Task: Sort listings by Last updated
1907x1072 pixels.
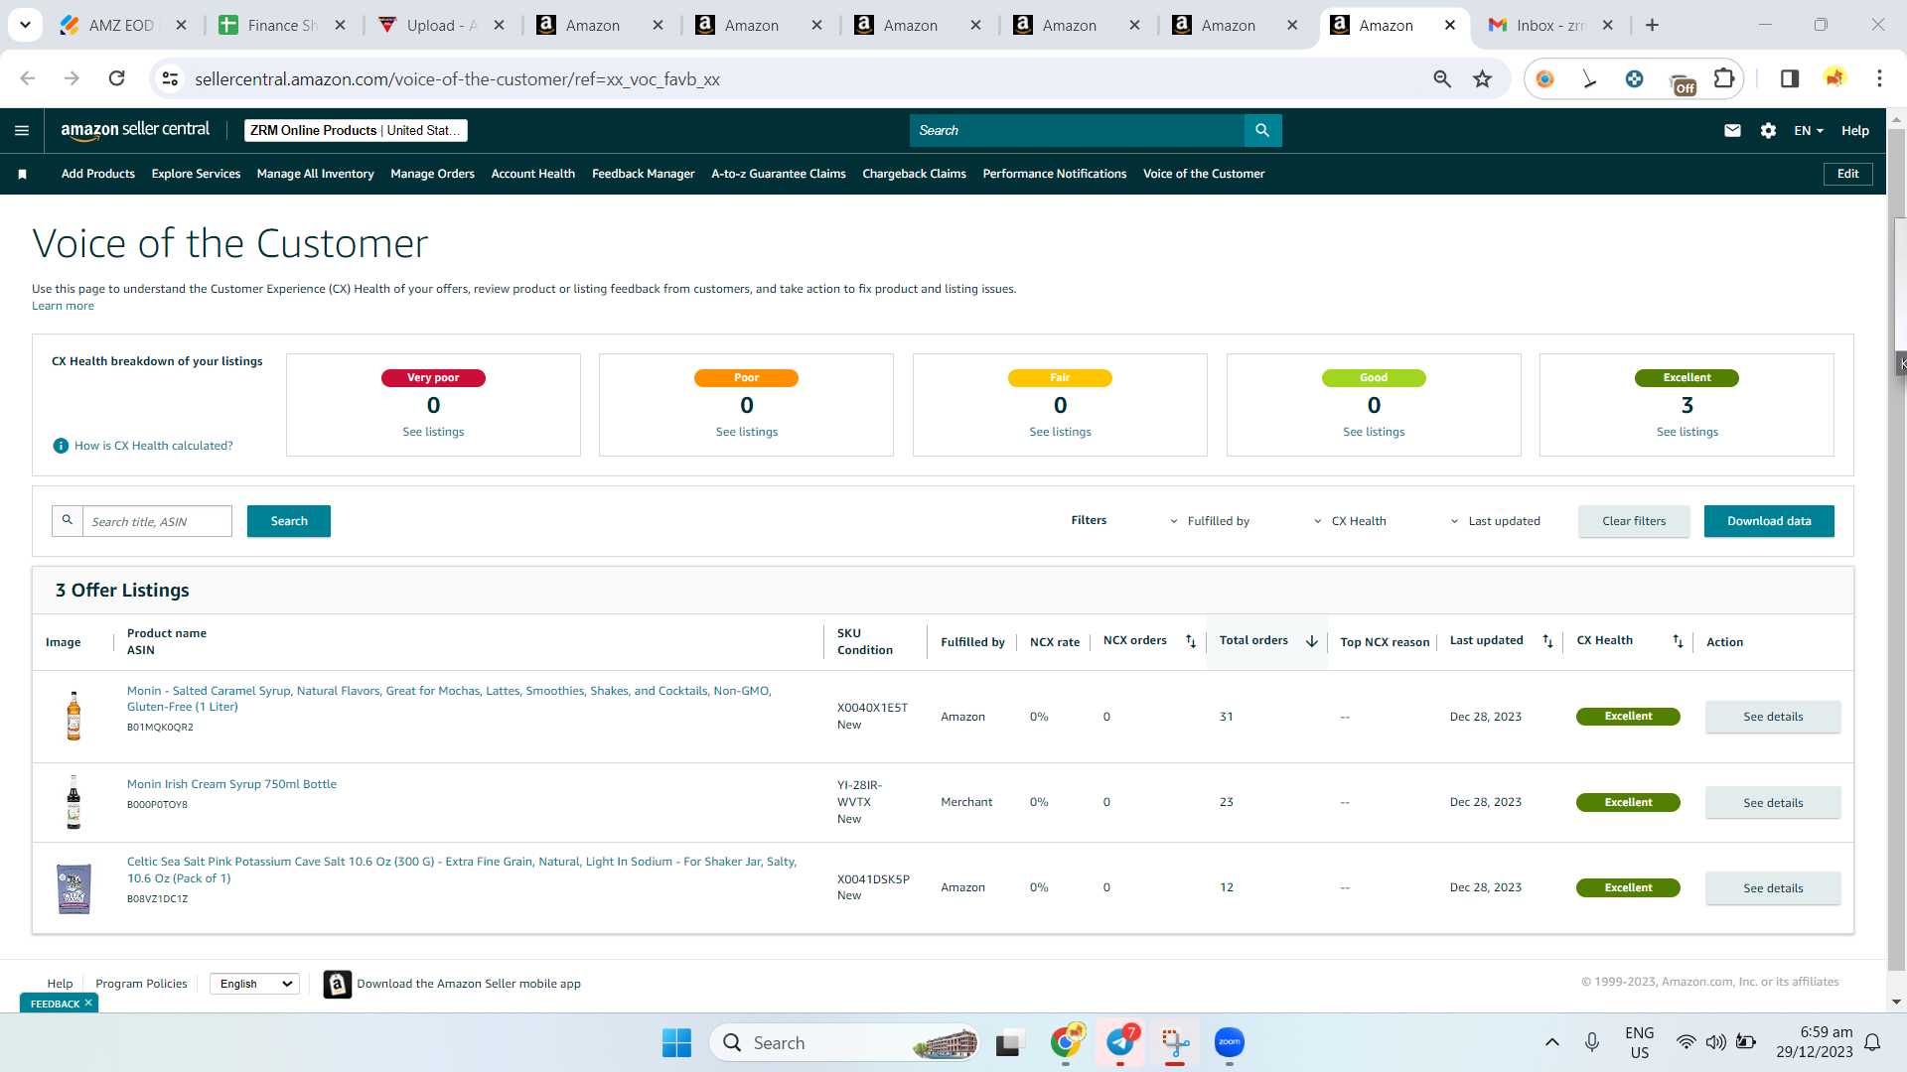Action: (x=1547, y=641)
